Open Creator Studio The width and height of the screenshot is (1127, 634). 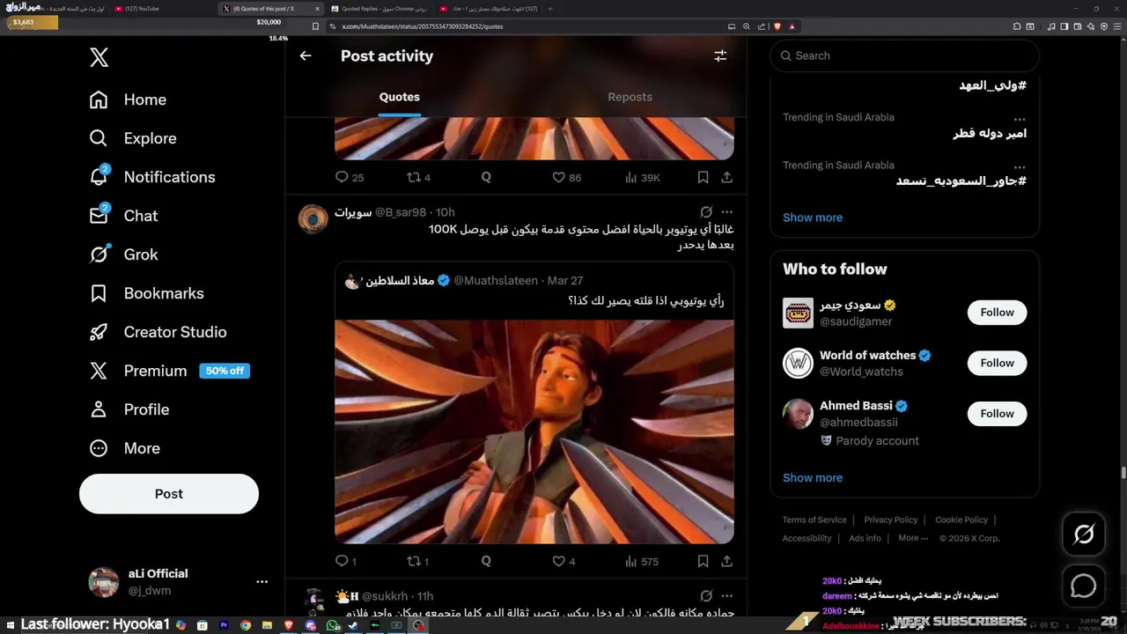[158, 332]
